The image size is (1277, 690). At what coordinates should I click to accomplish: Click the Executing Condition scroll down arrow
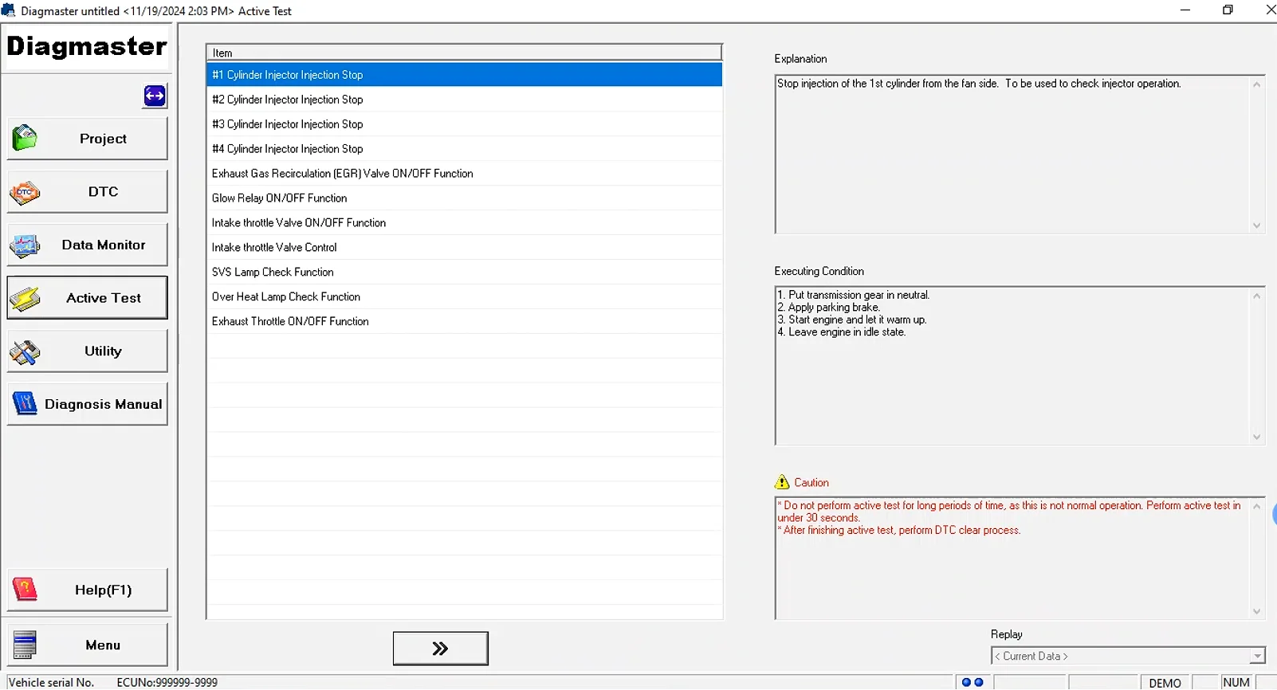click(1257, 437)
